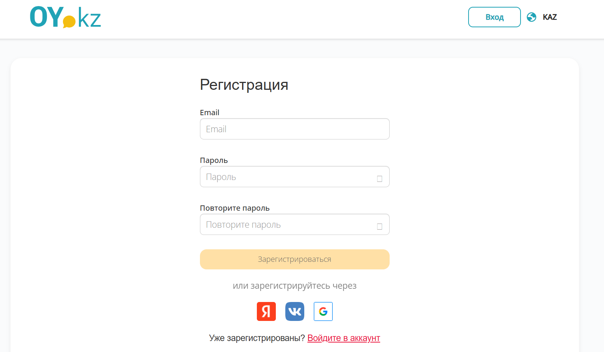The width and height of the screenshot is (604, 352).
Task: Register via VK
Action: click(x=295, y=311)
